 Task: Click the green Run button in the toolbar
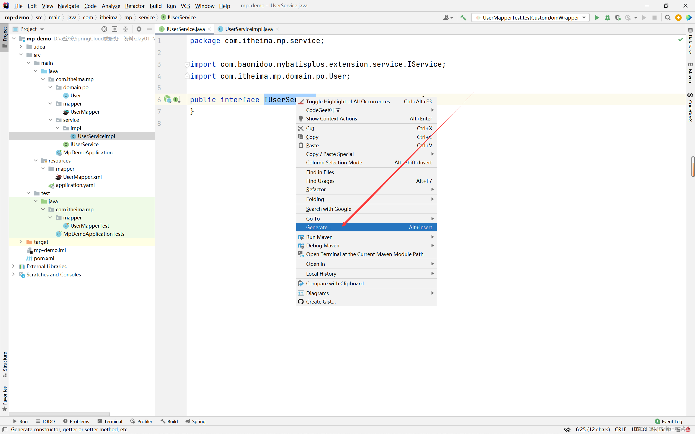(x=597, y=18)
